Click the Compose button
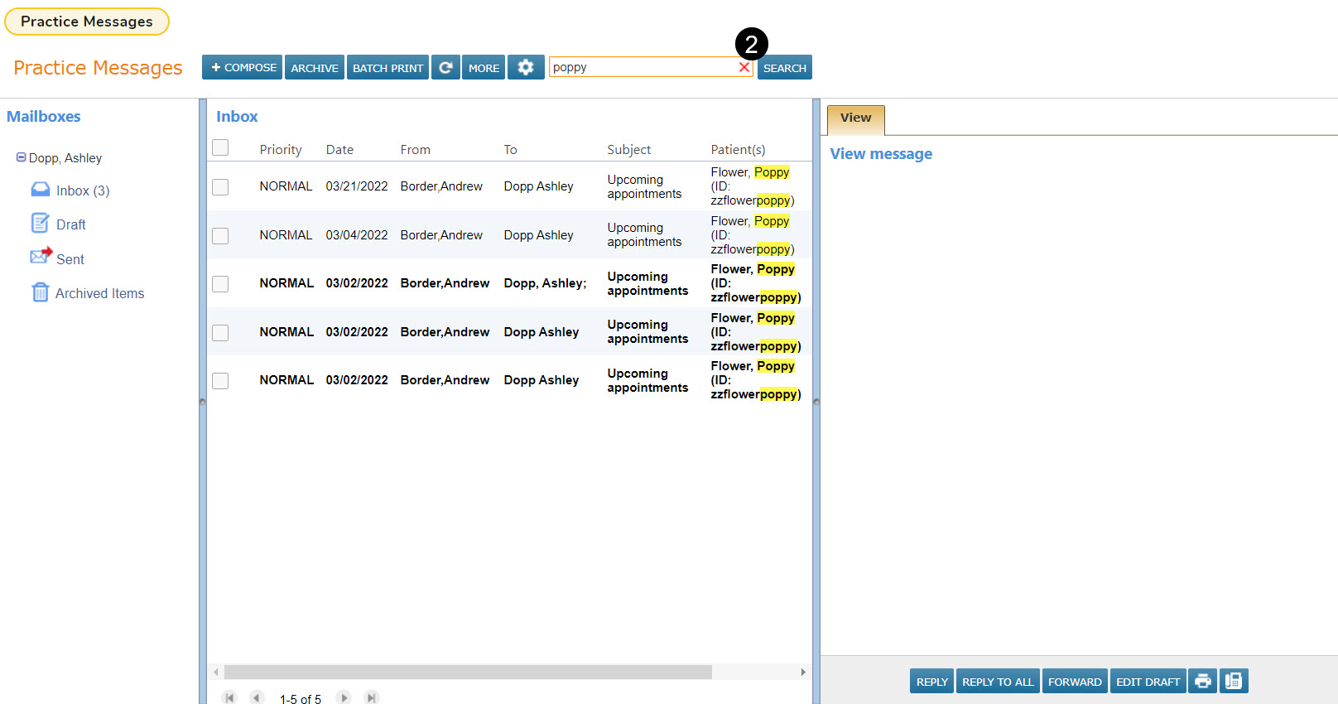 (242, 68)
